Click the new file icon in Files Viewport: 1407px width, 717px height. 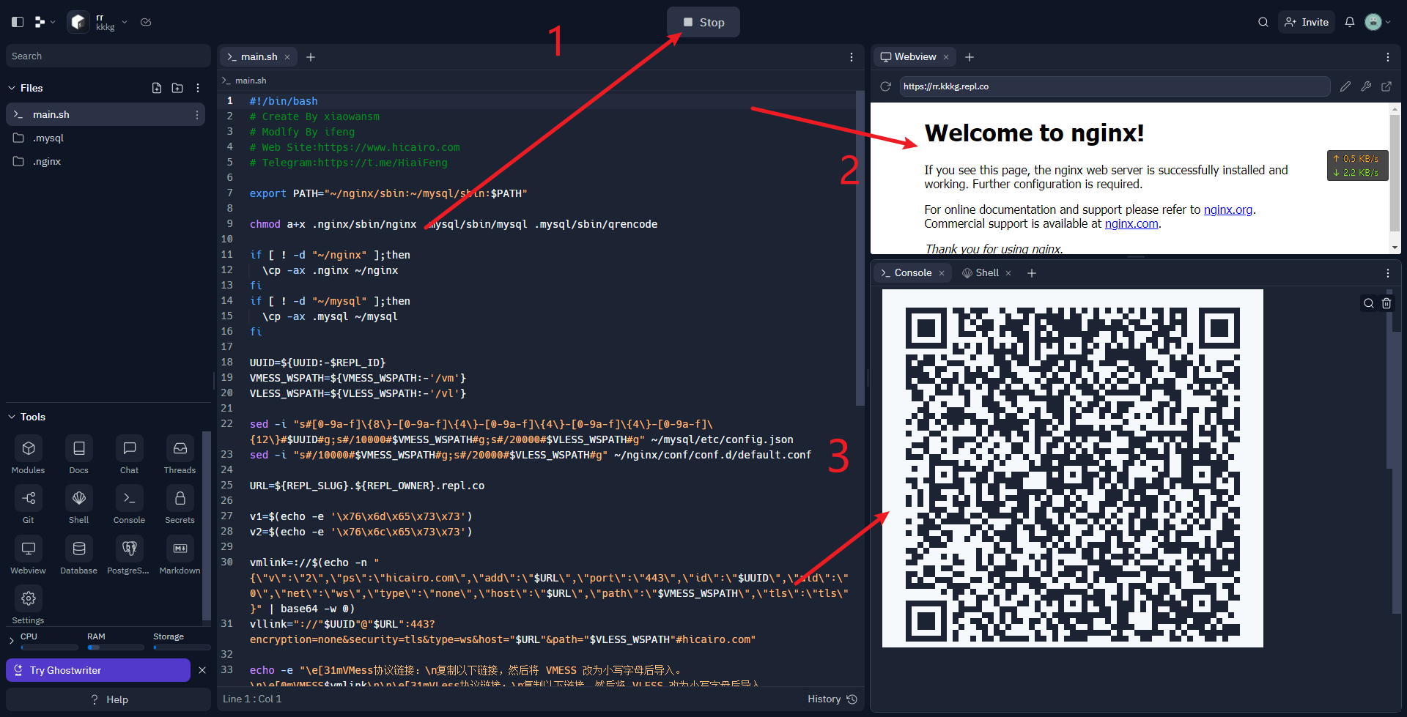click(x=157, y=88)
